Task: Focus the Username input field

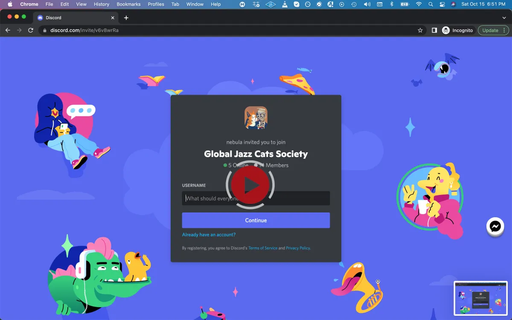Action: tap(256, 198)
